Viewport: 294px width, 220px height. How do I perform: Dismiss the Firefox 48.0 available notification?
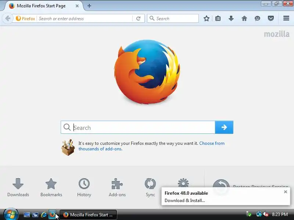286,192
